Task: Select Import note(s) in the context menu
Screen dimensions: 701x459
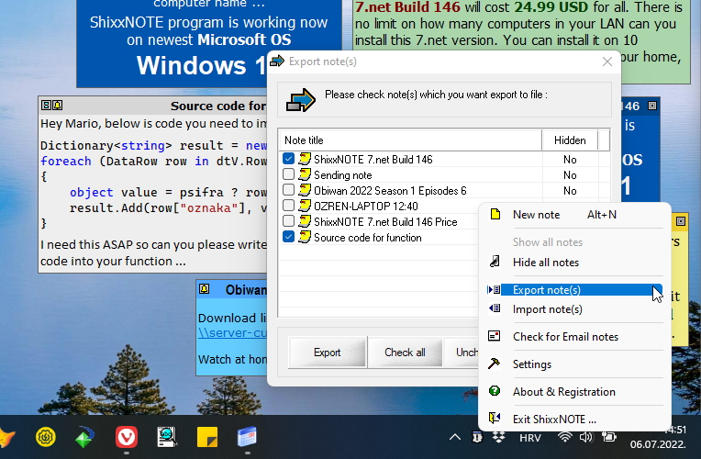Action: tap(575, 309)
